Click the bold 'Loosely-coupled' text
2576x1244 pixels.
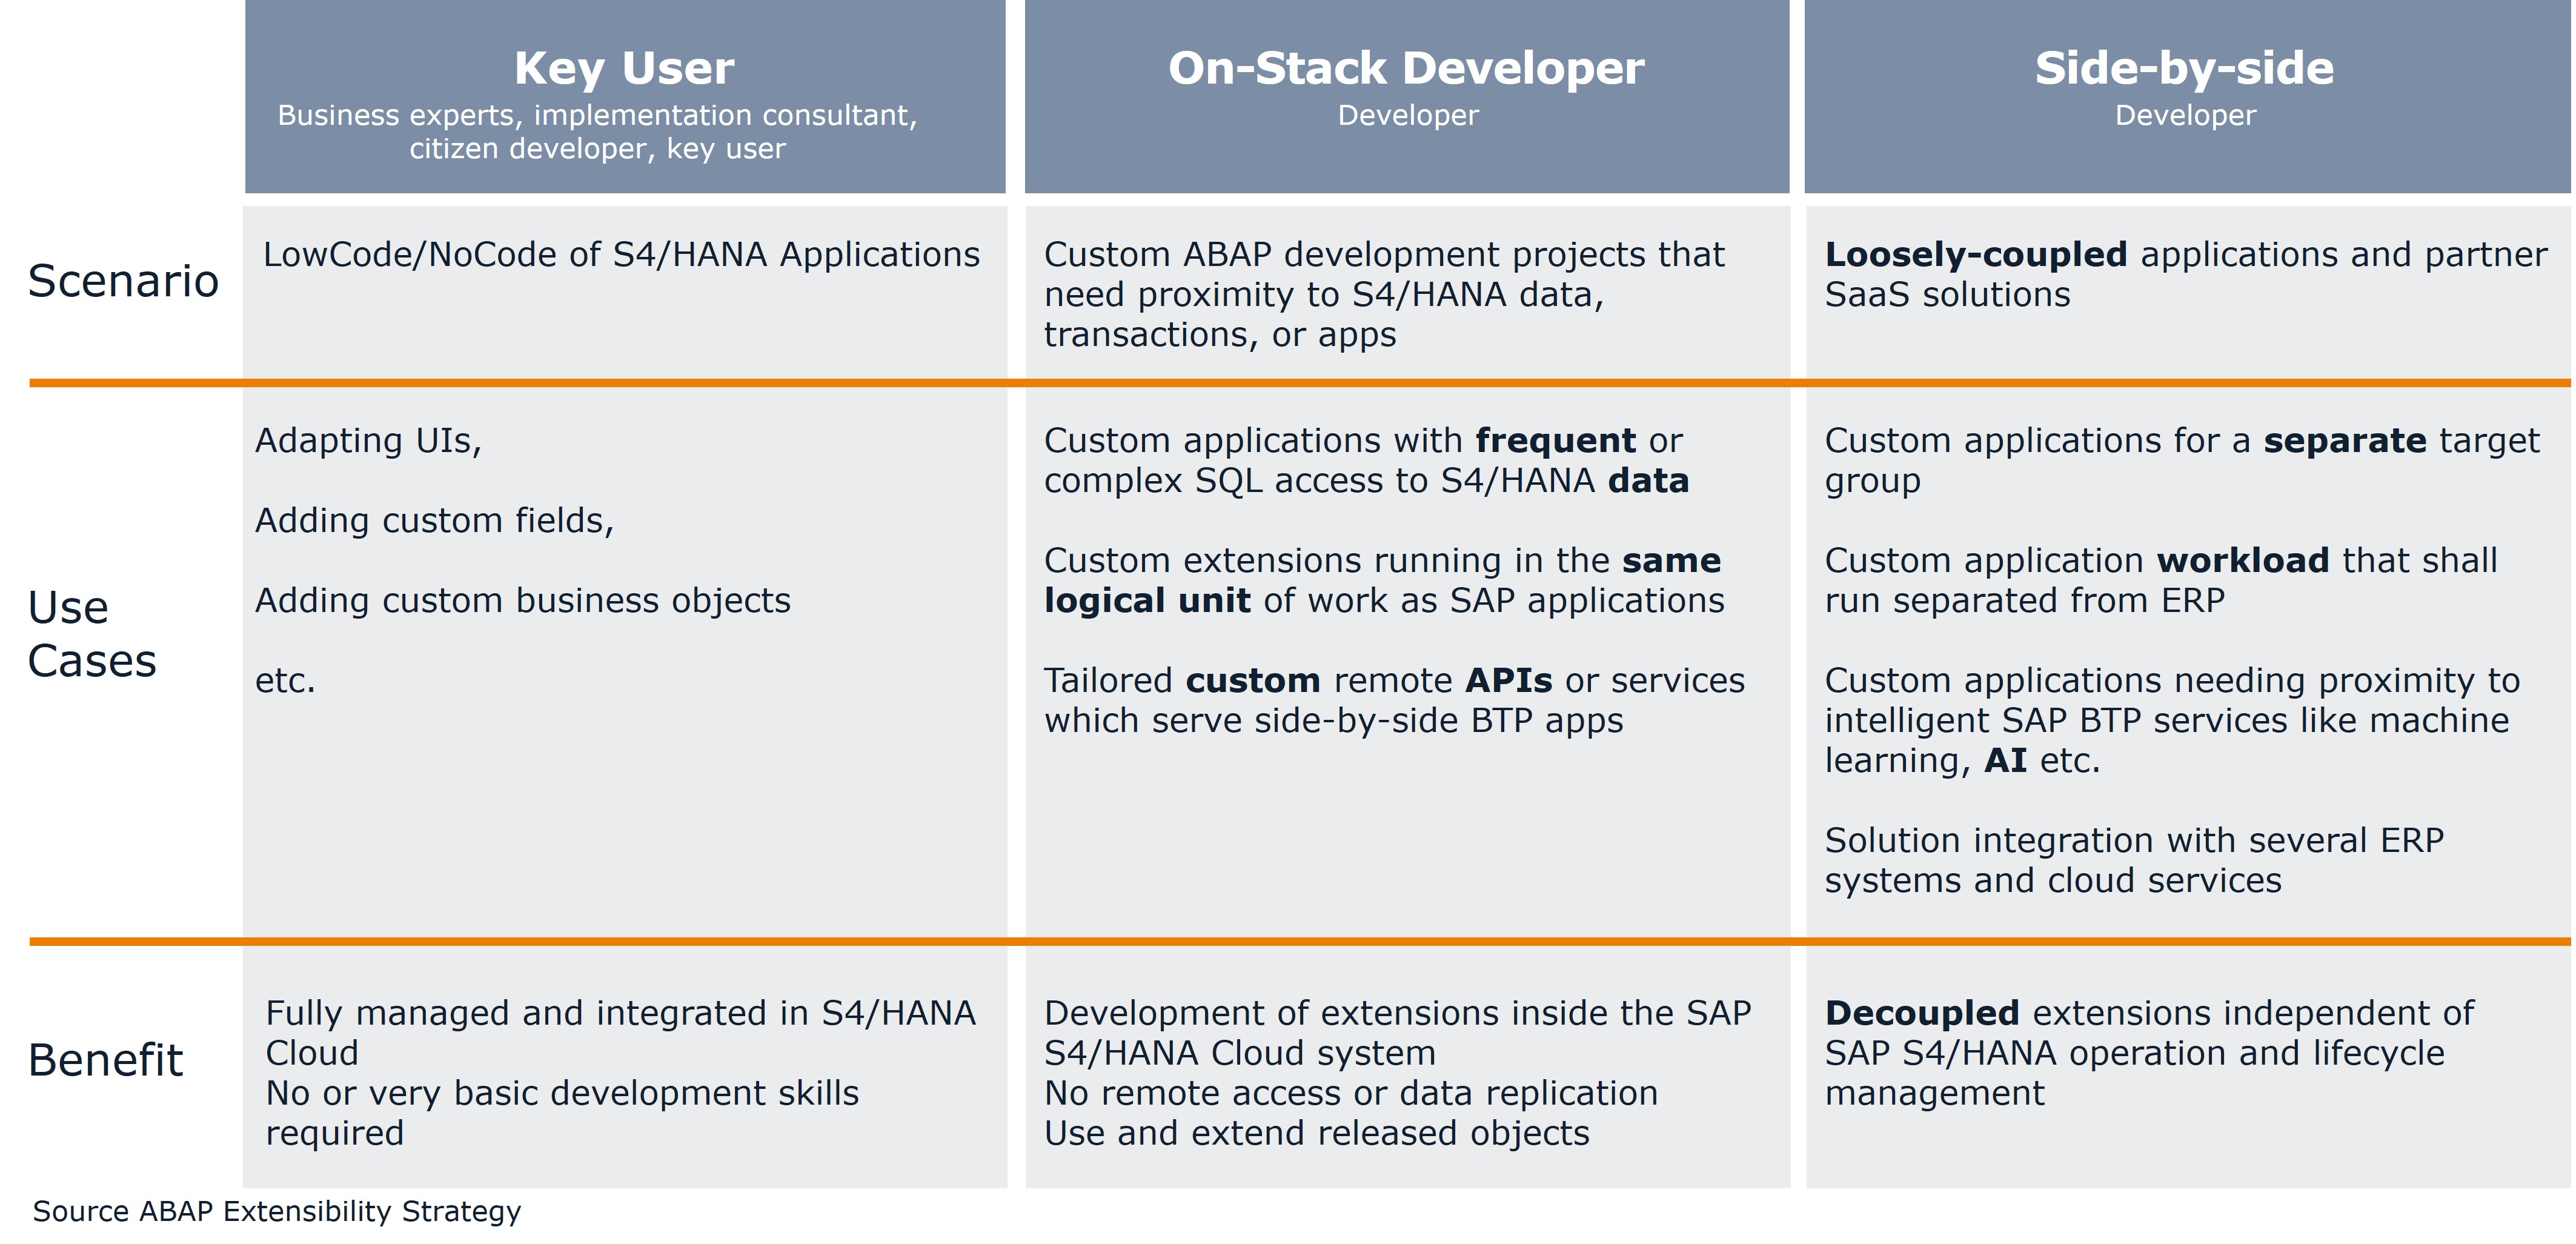pos(1976,255)
